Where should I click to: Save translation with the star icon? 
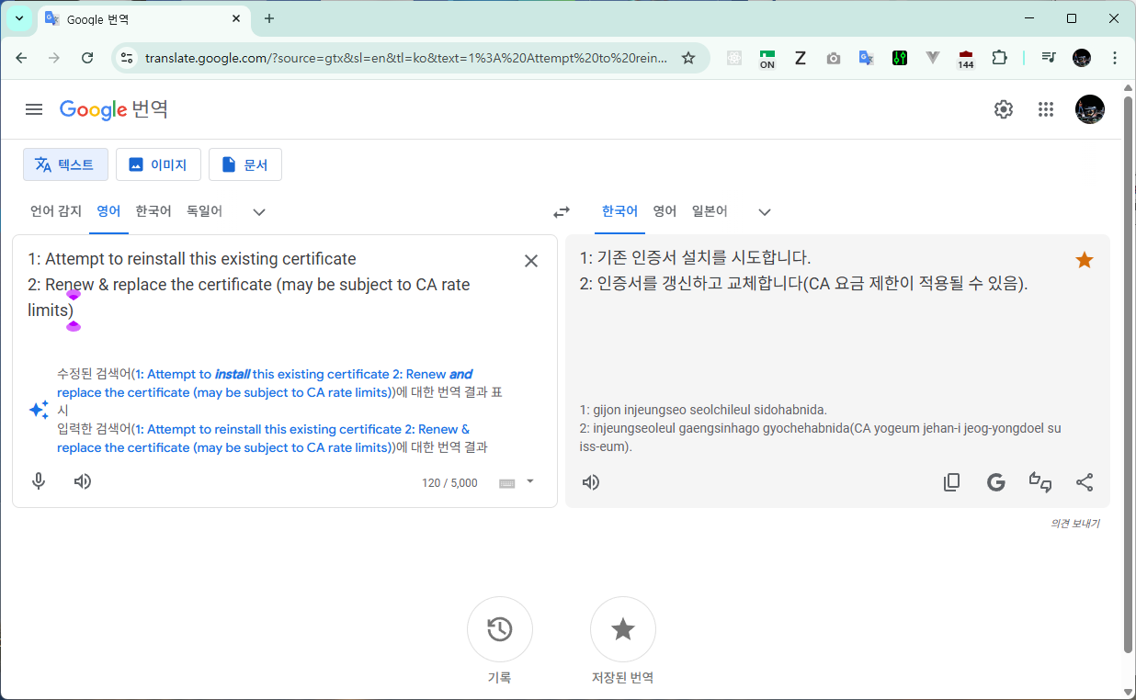(1085, 260)
